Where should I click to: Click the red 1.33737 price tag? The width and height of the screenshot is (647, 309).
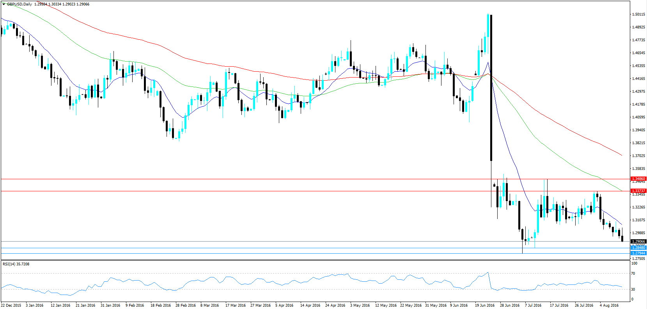638,191
